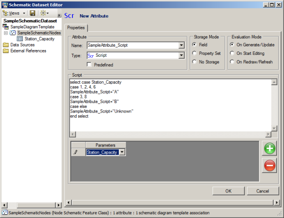Select the Station_Capacity attribute icon

(x=20, y=39)
